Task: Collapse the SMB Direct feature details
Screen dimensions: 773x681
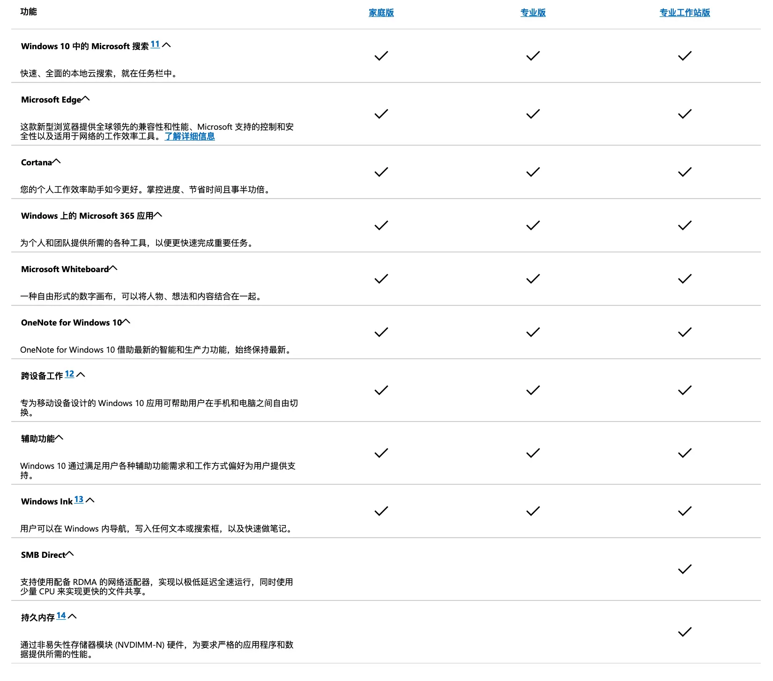Action: point(69,554)
